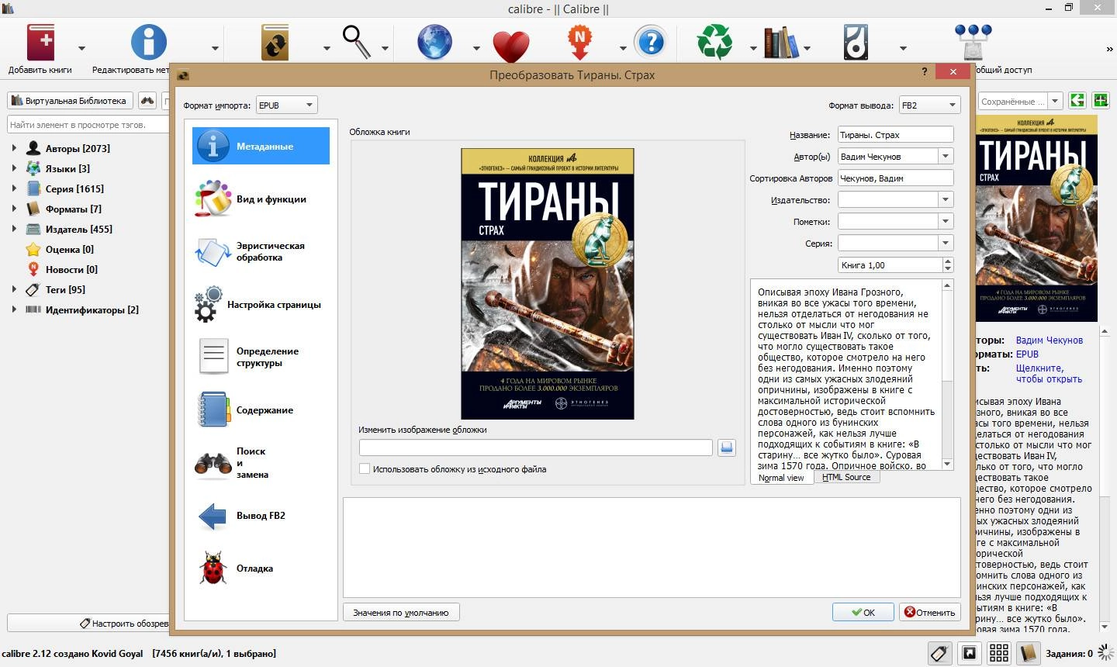Click green add saved search plus icon
Viewport: 1117px width, 667px height.
(x=1100, y=100)
